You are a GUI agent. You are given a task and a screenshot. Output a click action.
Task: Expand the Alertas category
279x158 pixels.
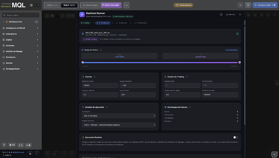click(21, 63)
